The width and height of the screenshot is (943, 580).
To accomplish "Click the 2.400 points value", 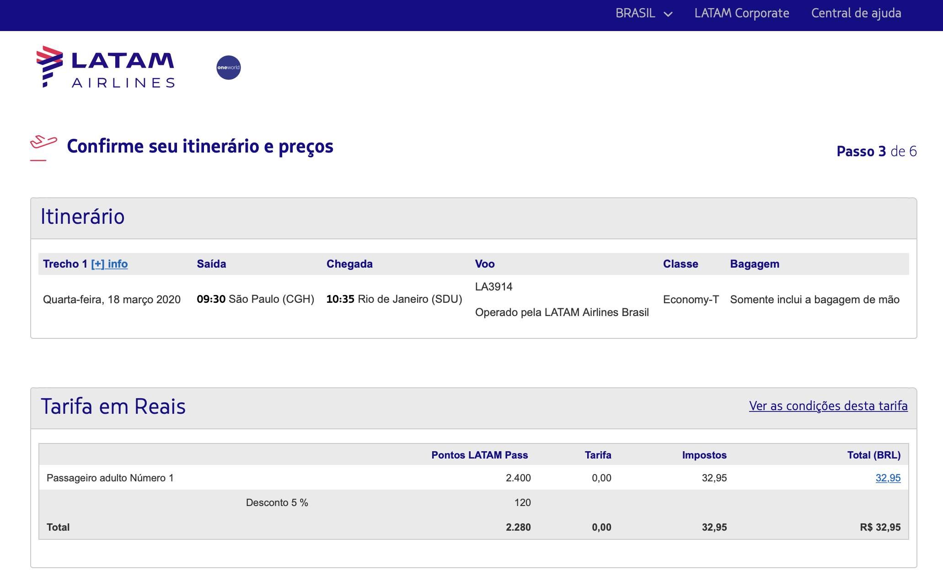I will pos(518,478).
